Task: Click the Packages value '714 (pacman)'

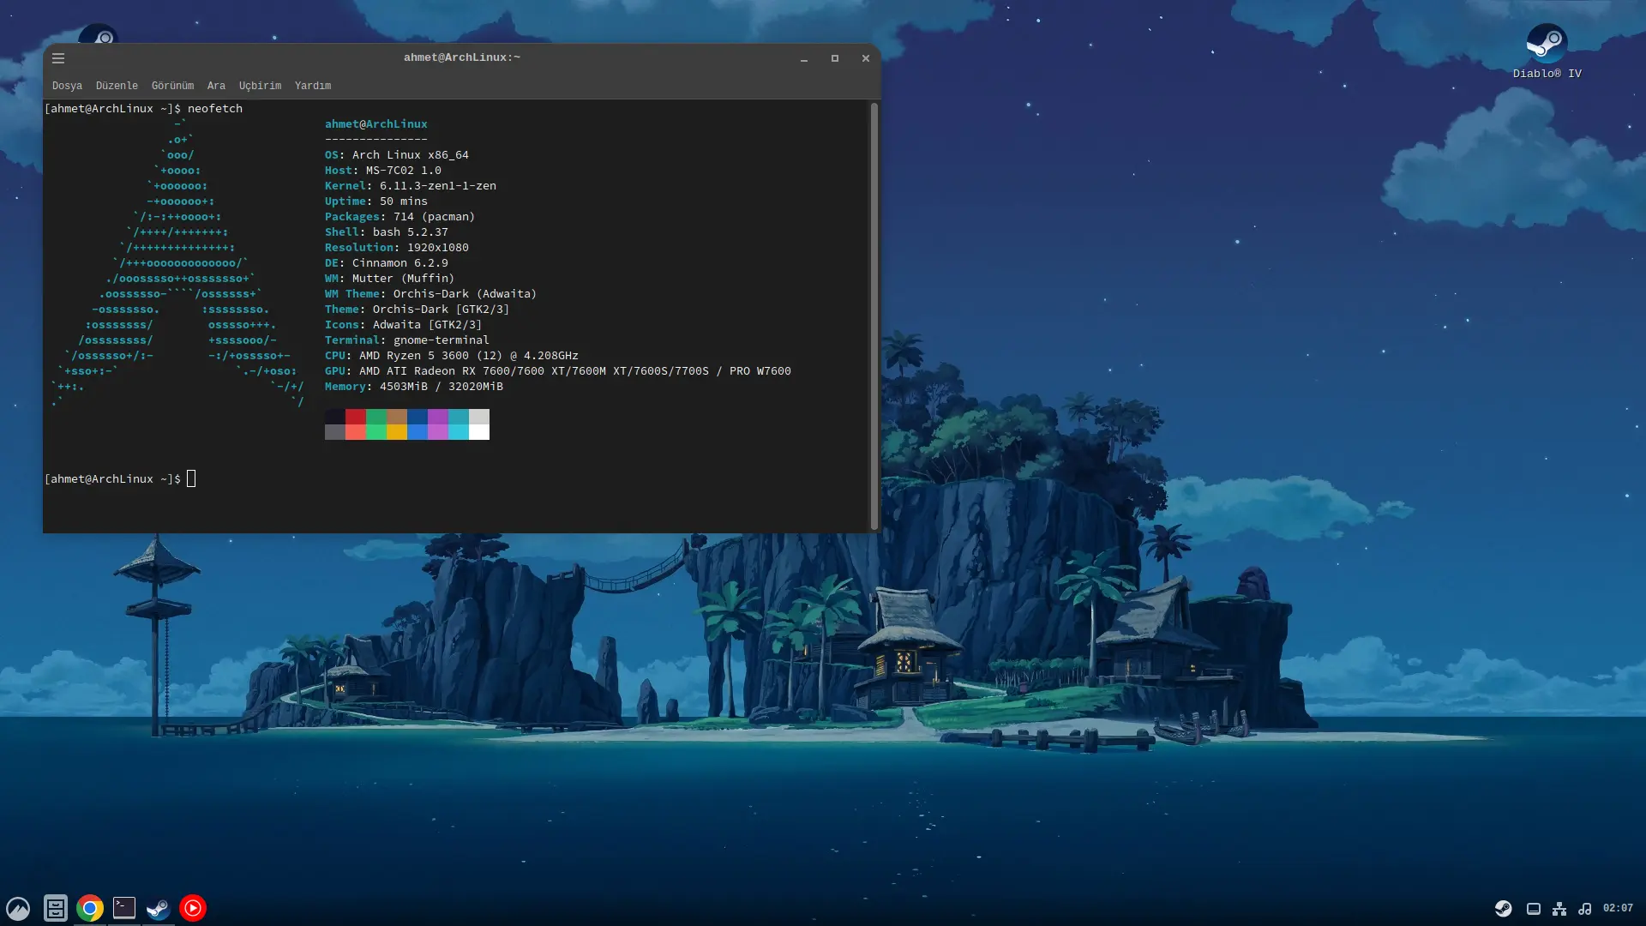Action: (434, 217)
